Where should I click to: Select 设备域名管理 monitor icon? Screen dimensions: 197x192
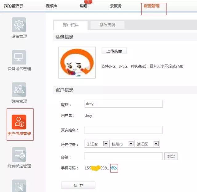pyautogui.click(x=19, y=57)
